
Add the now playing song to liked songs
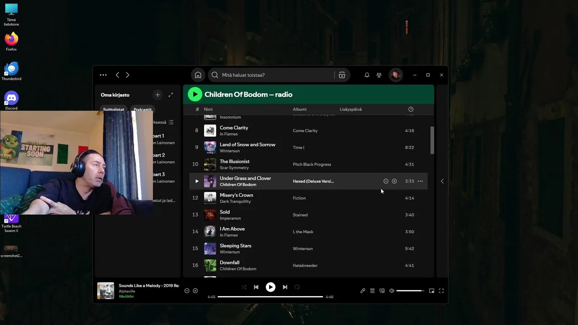(x=196, y=291)
